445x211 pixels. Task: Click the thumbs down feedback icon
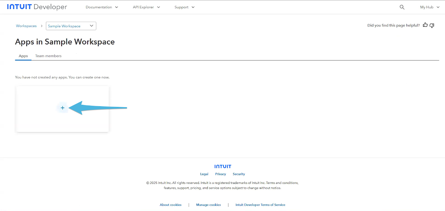[x=432, y=25]
